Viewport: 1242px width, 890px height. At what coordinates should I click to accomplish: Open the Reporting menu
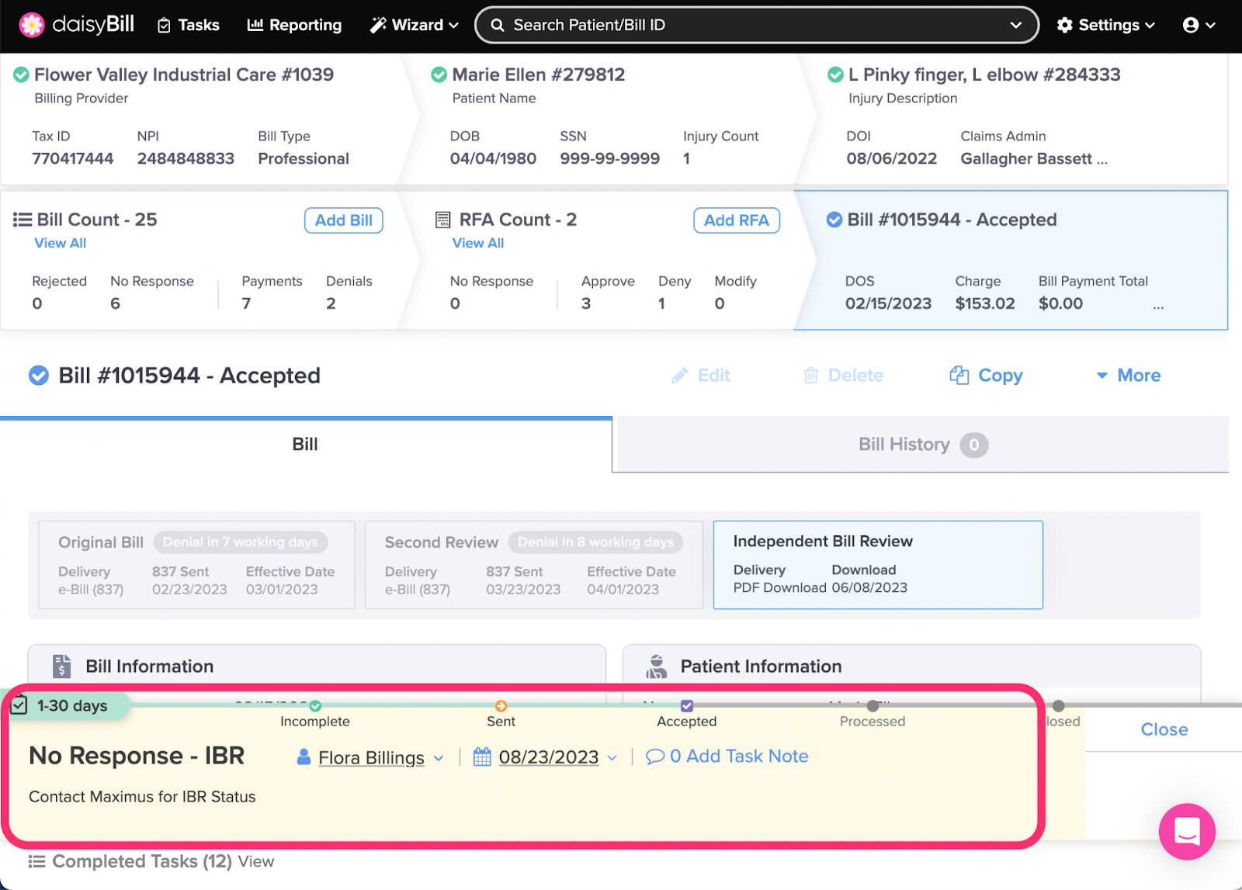(x=294, y=25)
